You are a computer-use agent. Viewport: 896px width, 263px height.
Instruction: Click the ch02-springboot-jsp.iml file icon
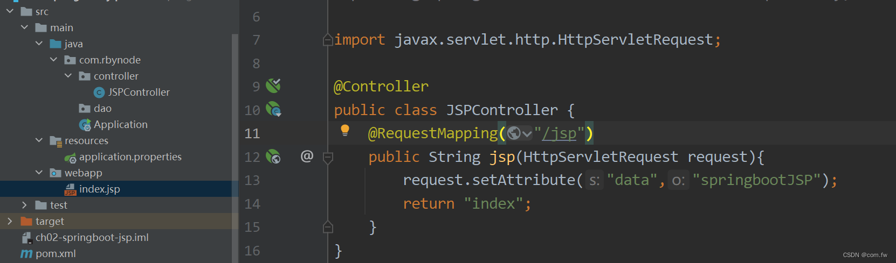coord(26,238)
